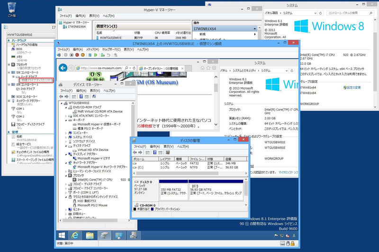The height and width of the screenshot is (252, 379).
Task: Click the last settings icon in Disk Management toolbar
Action: coord(168,153)
